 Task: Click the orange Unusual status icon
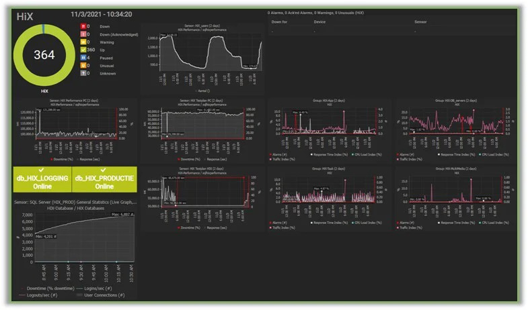pos(83,66)
